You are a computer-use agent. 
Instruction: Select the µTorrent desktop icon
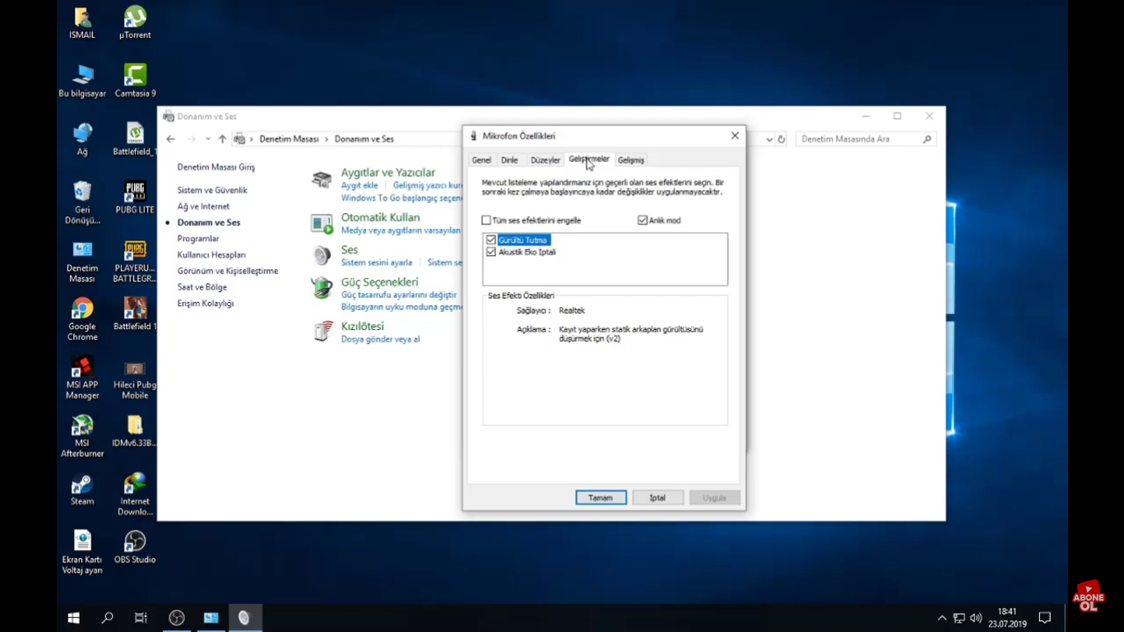click(135, 18)
